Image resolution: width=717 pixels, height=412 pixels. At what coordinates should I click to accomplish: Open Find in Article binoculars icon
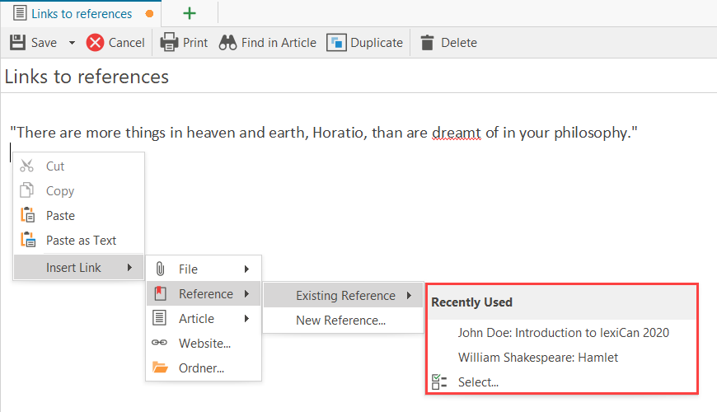(227, 43)
